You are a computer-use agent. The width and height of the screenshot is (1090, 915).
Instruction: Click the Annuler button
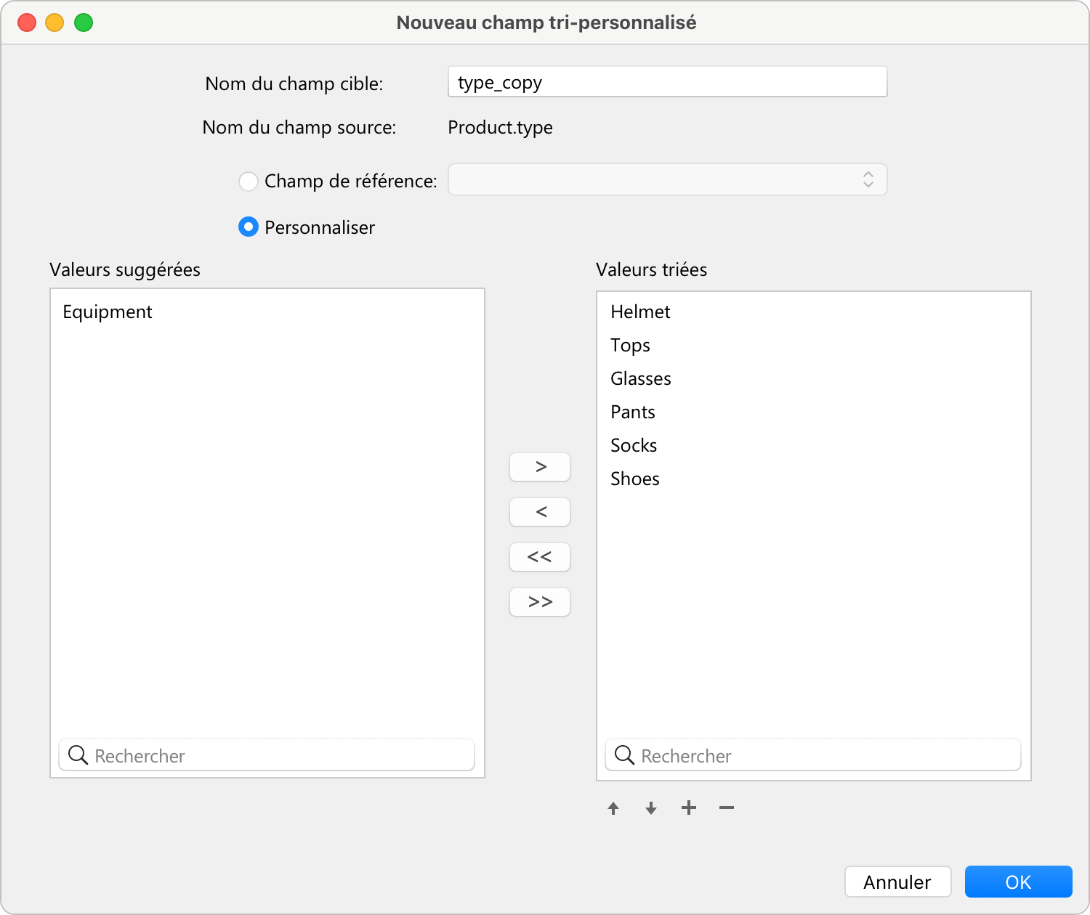897,882
